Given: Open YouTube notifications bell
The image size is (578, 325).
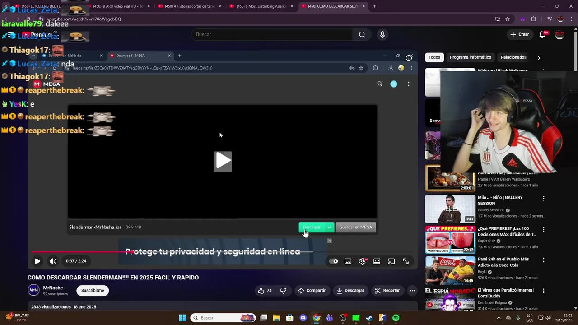Looking at the screenshot, I should tap(543, 34).
